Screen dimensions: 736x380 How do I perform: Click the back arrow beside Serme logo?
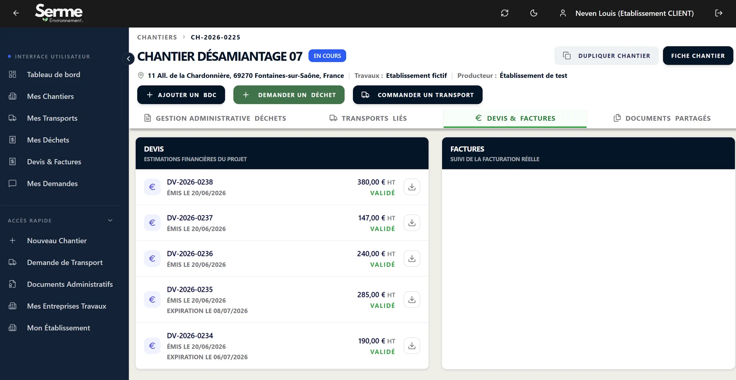(x=16, y=13)
